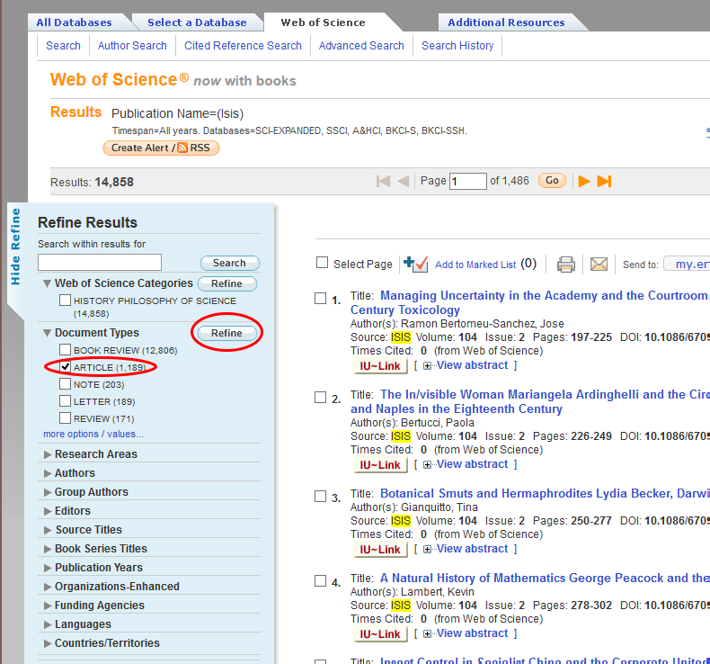Uncheck the Article document type
Screen dimensions: 710x664
66,367
